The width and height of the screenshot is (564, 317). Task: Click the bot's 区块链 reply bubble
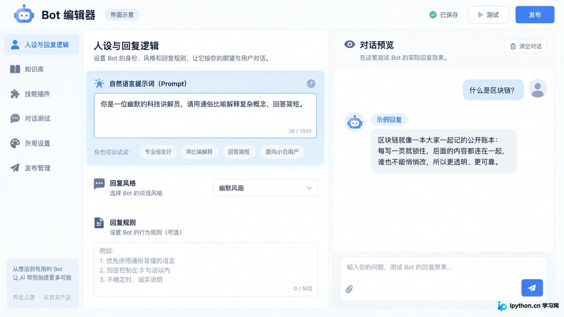tap(444, 151)
